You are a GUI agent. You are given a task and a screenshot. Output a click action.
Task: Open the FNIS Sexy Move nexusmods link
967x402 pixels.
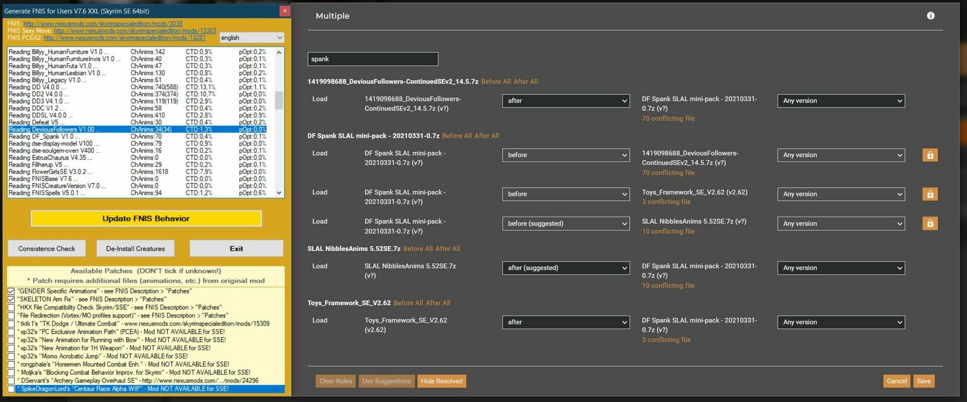click(135, 31)
